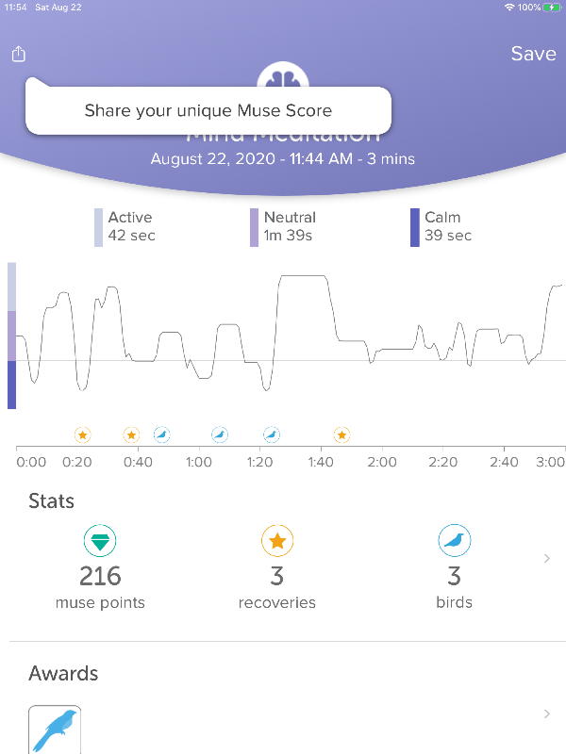Expand Awards section with the chevron

coord(546,714)
